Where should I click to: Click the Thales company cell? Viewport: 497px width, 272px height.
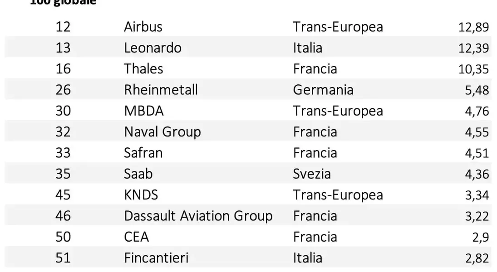click(x=143, y=69)
